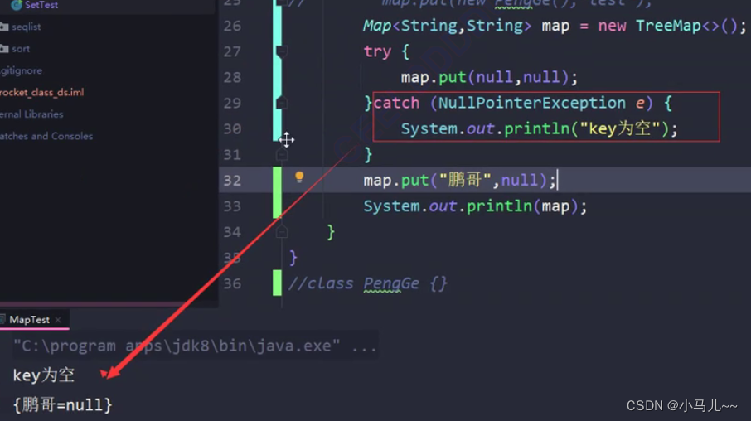Viewport: 751px width, 421px height.
Task: Toggle a breakpoint at line number 33
Action: tap(232, 206)
